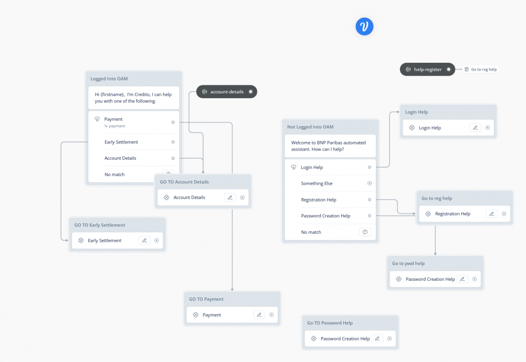Click the No match help icon in Not Logged Into OAM

pyautogui.click(x=365, y=232)
